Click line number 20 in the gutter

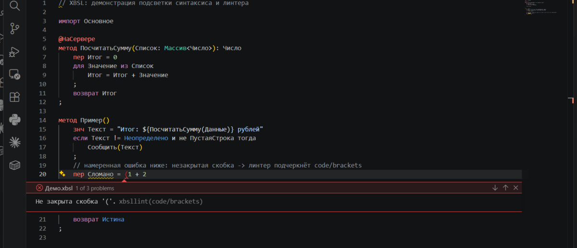pos(42,174)
